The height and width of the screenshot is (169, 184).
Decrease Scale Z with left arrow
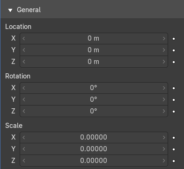coord(24,161)
